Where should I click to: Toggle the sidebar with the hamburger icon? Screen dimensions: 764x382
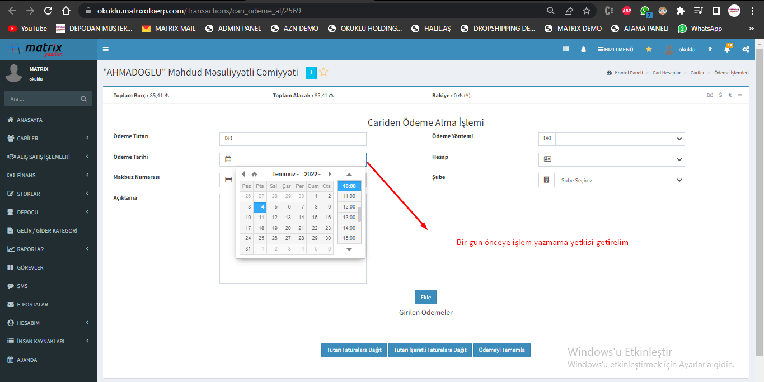coord(106,49)
